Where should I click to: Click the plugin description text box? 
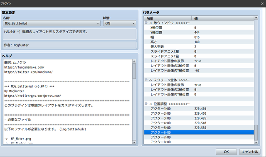coord(69,34)
